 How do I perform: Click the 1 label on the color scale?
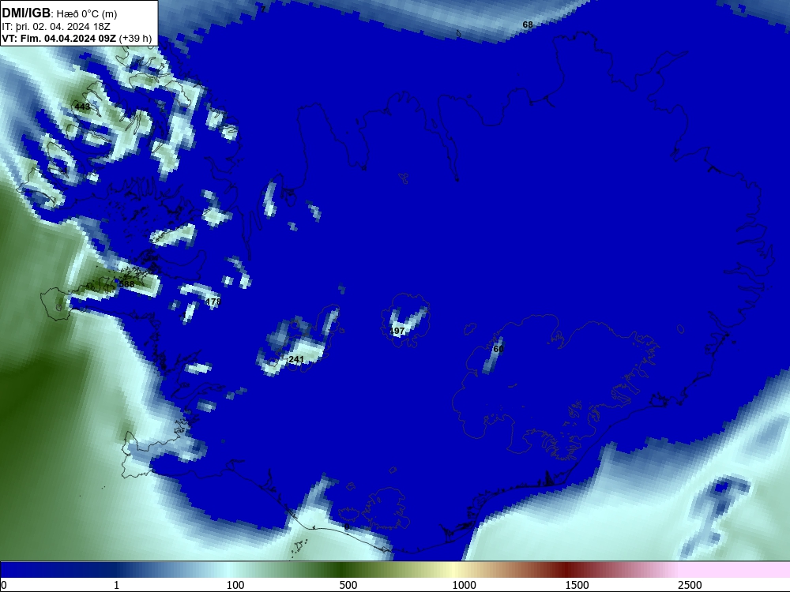pos(116,585)
